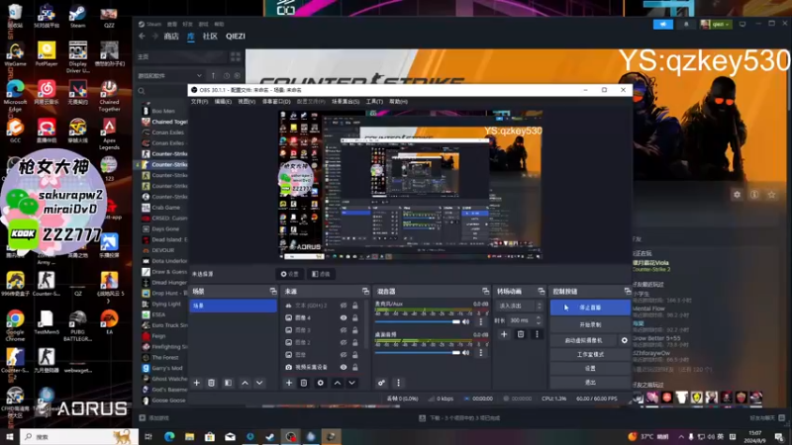Mute the 麦克风/Aux audio channel
792x445 pixels.
(465, 322)
